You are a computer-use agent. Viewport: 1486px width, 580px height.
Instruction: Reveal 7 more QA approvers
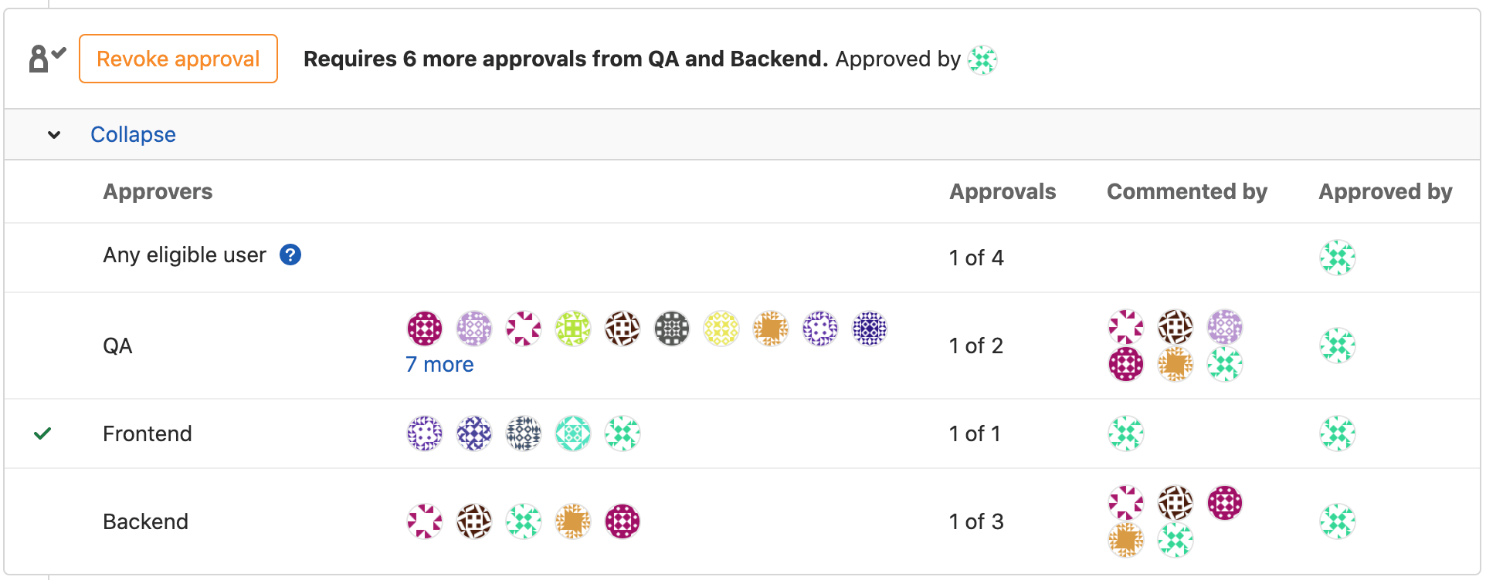click(x=439, y=363)
